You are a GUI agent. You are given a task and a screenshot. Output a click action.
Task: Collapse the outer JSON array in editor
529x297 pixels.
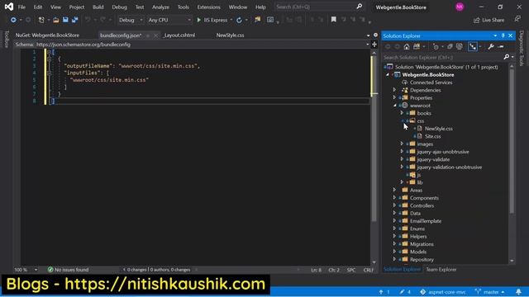(x=50, y=52)
